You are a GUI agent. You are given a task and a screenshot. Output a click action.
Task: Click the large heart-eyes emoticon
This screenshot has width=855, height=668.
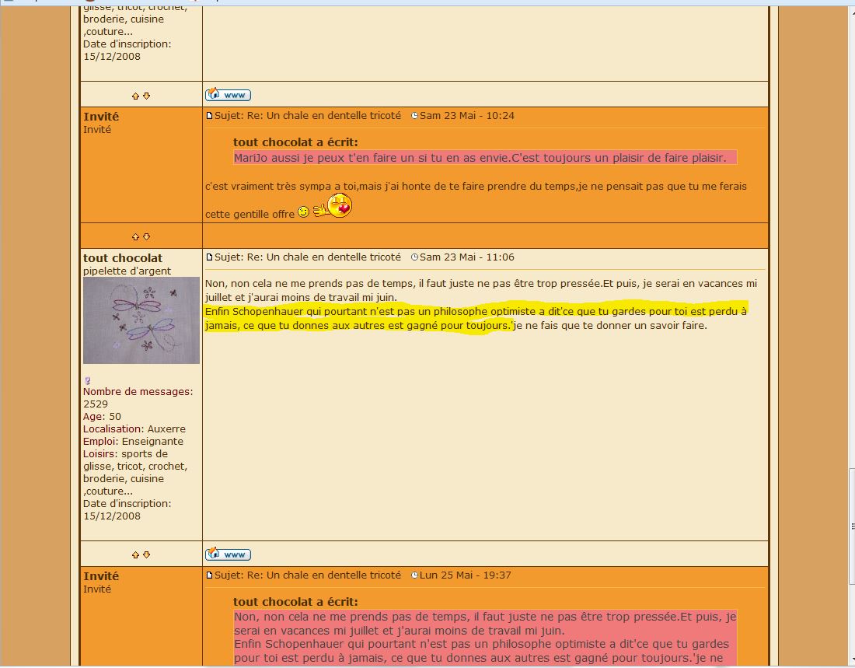point(340,206)
